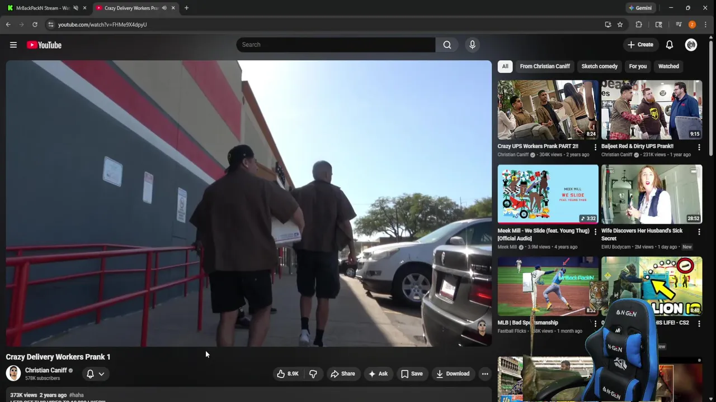Screen dimensions: 716x402
Task: Open the browser extensions puzzle icon
Action: tap(639, 25)
